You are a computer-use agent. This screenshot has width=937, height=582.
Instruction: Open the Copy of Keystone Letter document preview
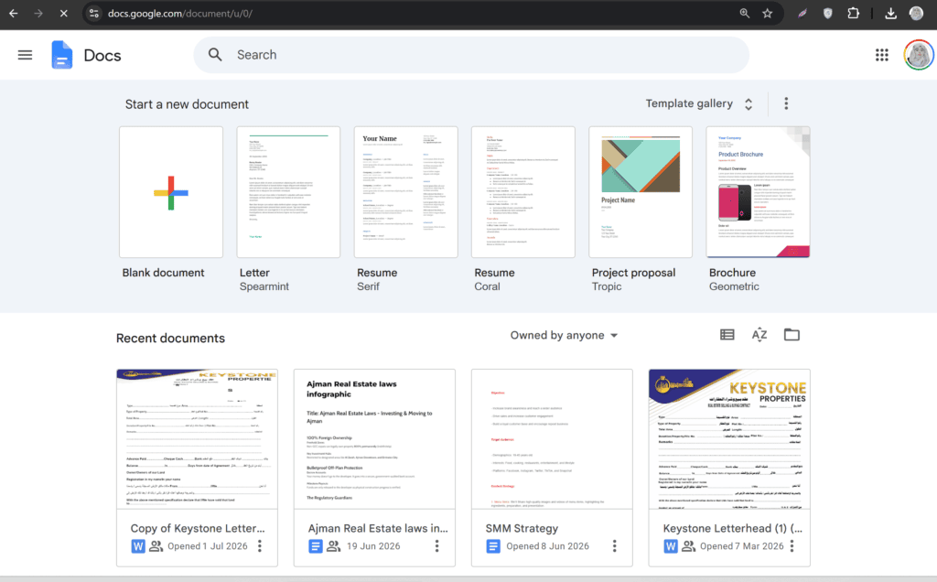click(x=198, y=439)
